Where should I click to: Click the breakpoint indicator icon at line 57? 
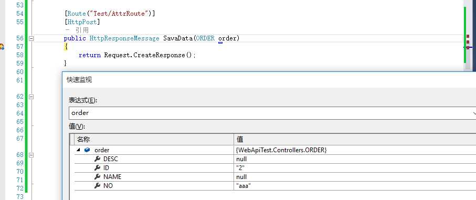coord(2,47)
